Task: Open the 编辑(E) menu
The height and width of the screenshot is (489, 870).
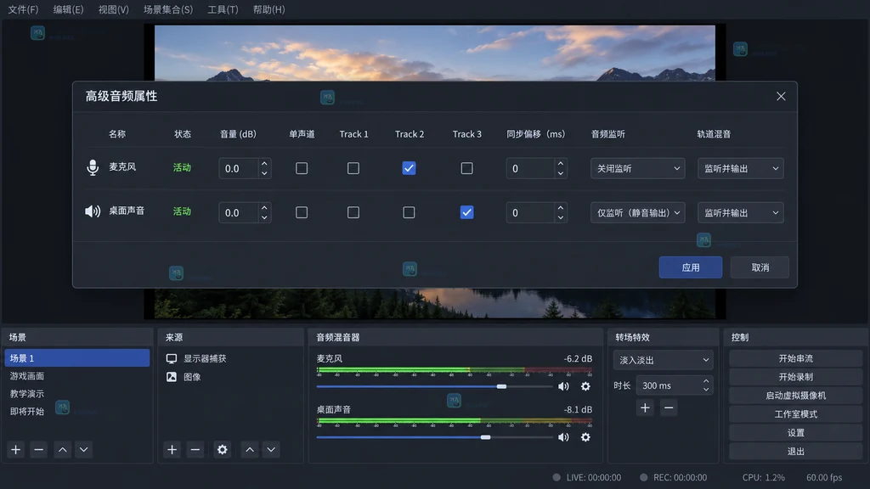Action: 68,9
